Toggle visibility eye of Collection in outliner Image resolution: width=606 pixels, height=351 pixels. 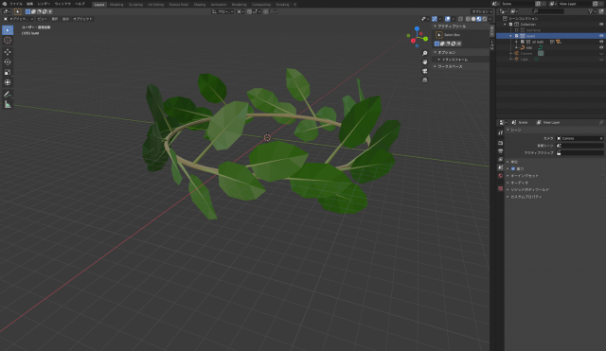(x=601, y=25)
